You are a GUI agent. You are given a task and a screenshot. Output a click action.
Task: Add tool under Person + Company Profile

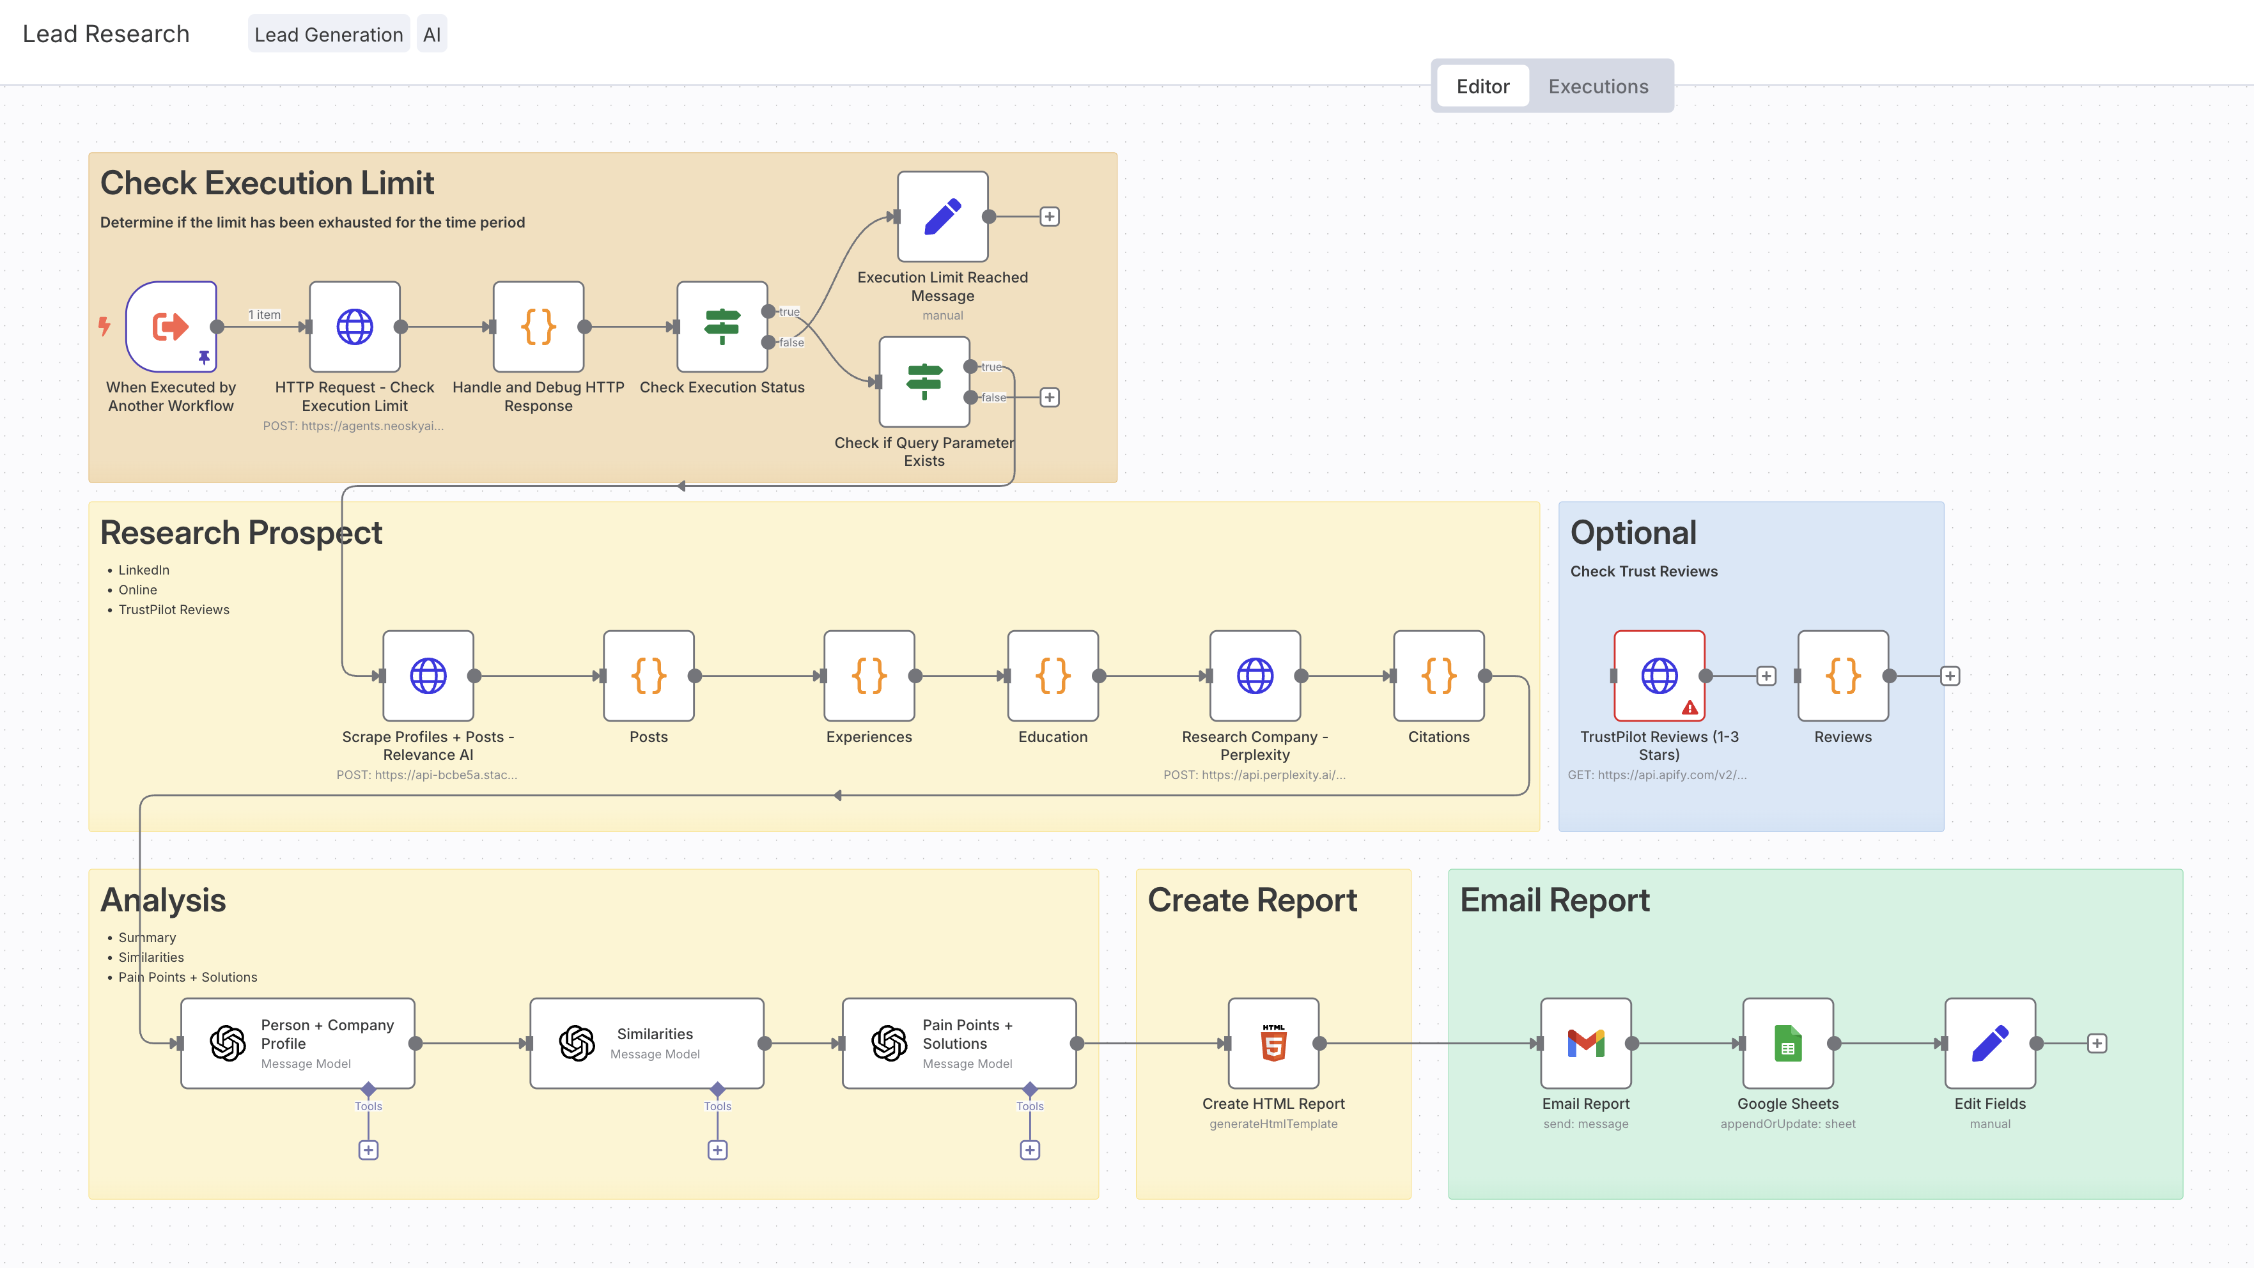pyautogui.click(x=368, y=1150)
